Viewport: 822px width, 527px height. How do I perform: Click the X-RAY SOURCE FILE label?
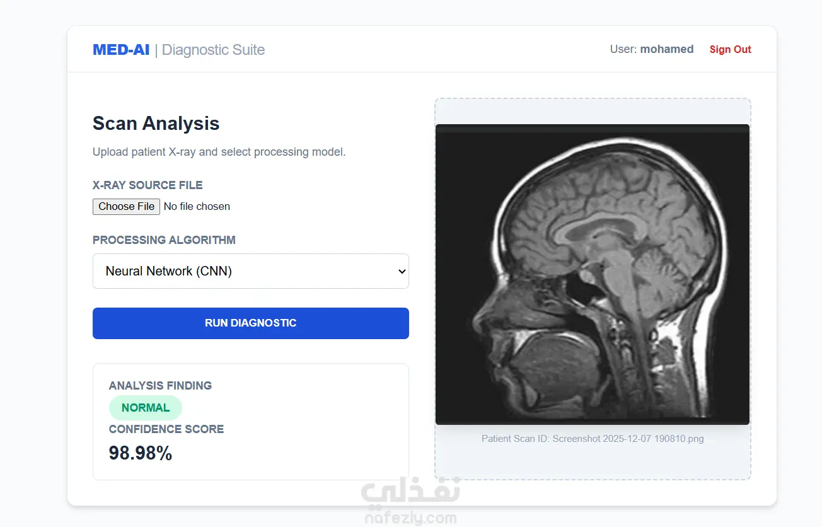[148, 185]
